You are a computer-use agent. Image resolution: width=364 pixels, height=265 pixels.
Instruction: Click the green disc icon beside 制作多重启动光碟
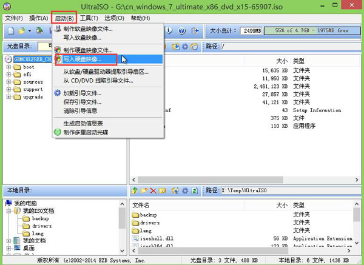click(58, 132)
